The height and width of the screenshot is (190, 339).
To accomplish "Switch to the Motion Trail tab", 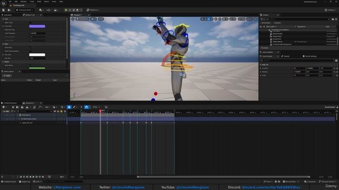I will (30, 15).
